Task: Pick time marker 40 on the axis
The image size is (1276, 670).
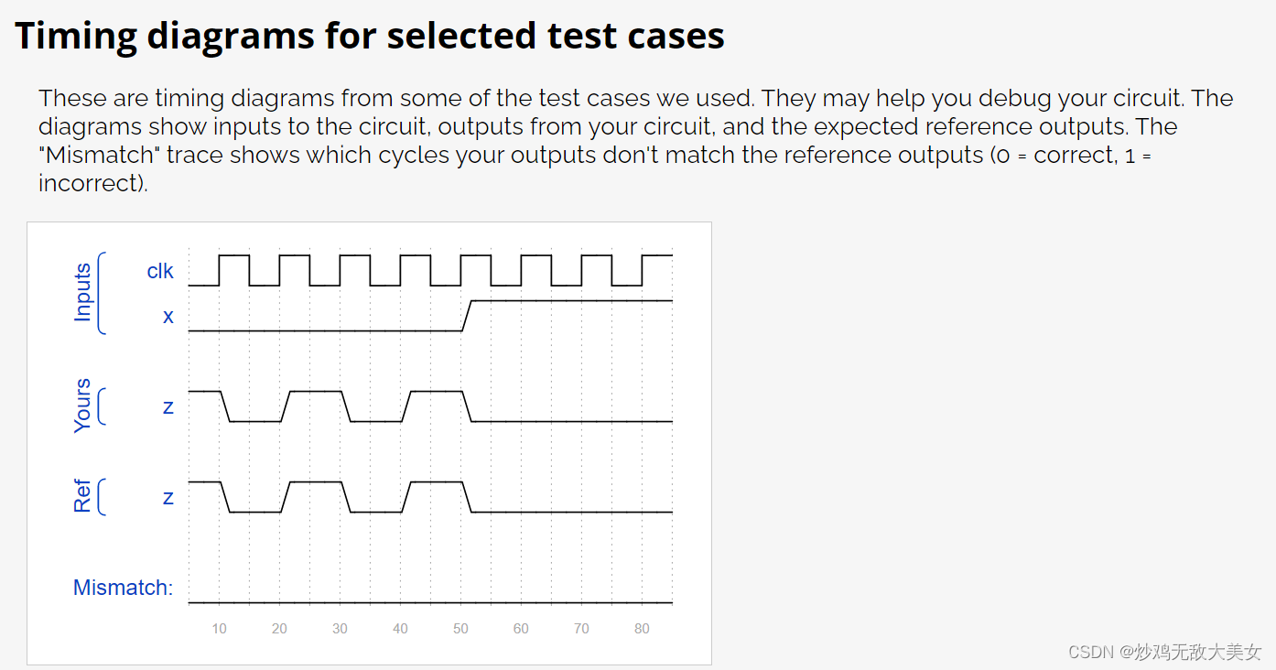Action: click(400, 629)
